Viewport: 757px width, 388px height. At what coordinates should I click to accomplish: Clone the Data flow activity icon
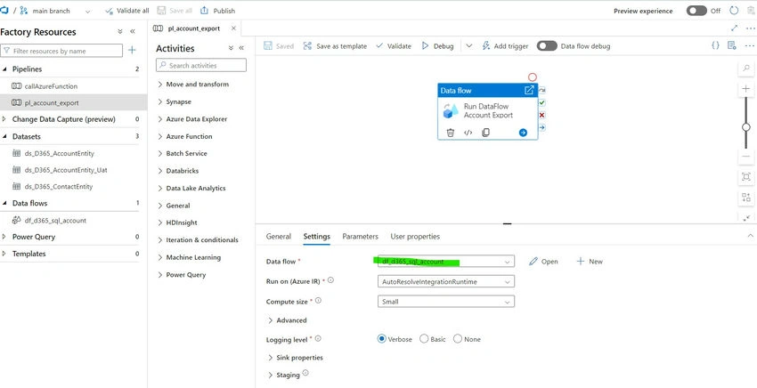point(485,133)
